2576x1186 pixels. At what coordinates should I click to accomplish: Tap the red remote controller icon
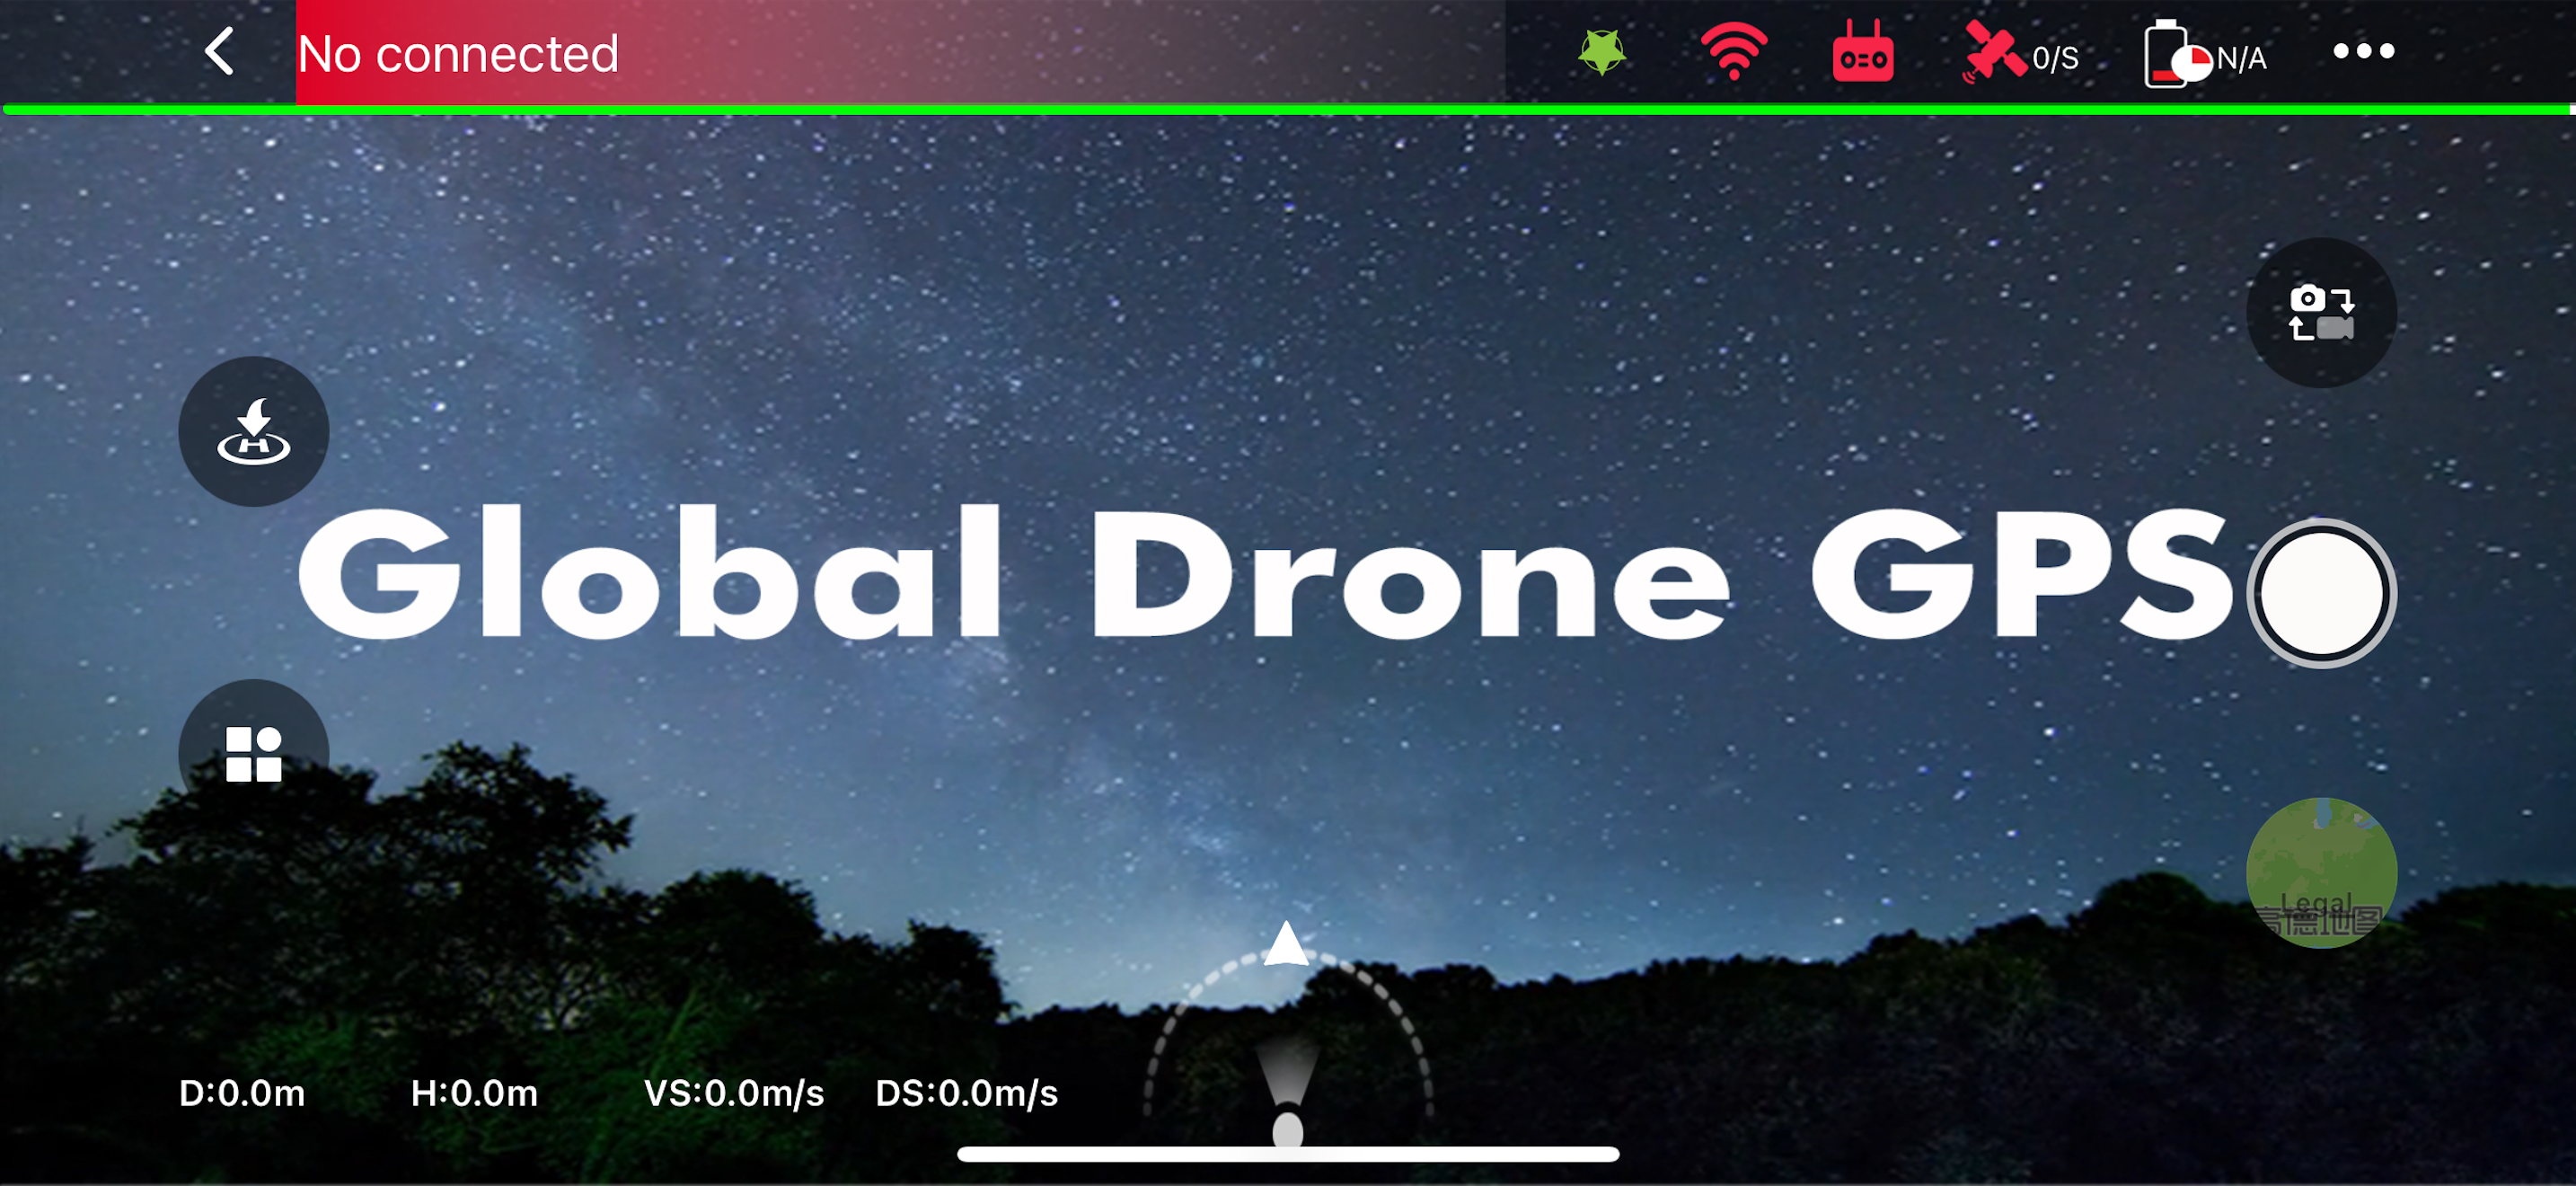click(1862, 51)
